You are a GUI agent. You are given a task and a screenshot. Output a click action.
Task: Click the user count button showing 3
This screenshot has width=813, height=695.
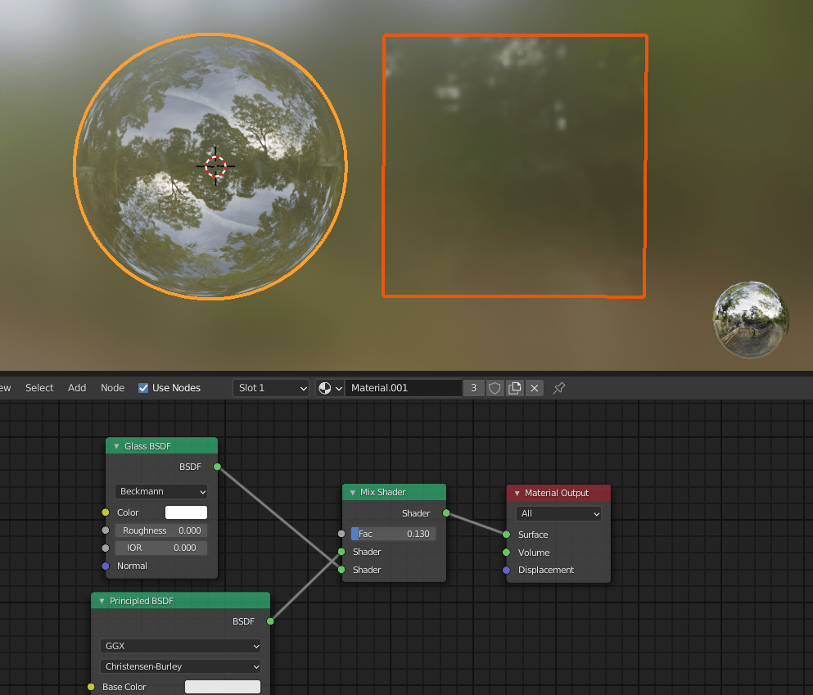(x=474, y=388)
